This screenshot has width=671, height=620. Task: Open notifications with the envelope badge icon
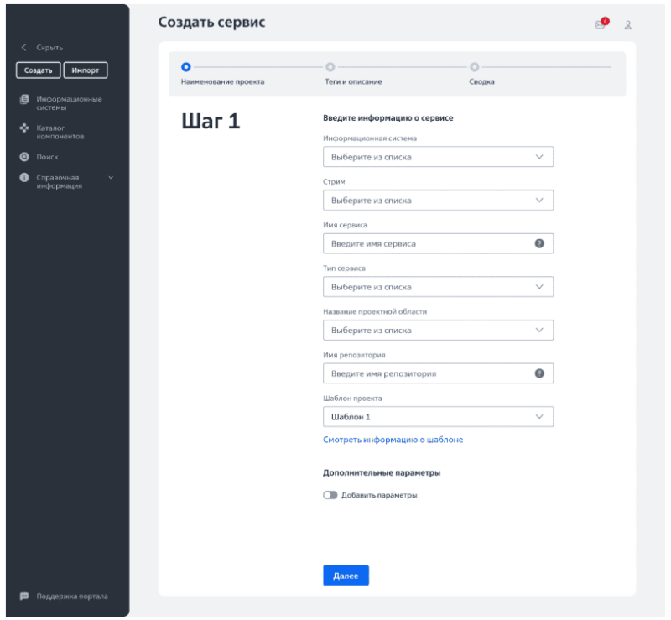click(x=599, y=23)
